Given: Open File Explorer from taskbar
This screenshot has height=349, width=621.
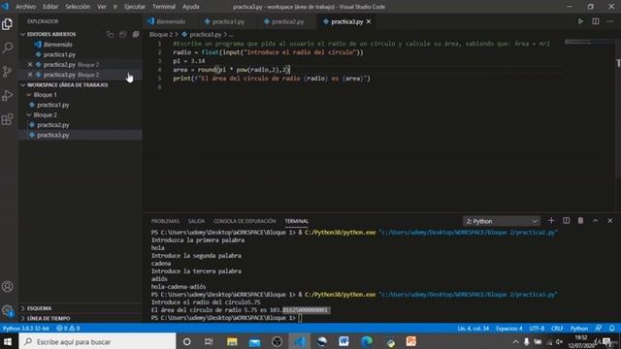Looking at the screenshot, I should point(232,341).
